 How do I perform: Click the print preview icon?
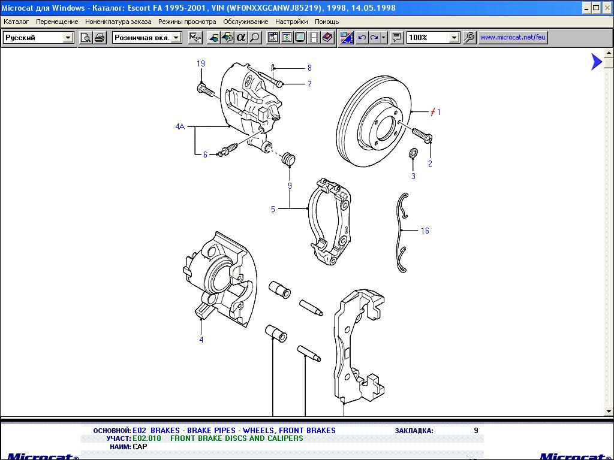(86, 38)
